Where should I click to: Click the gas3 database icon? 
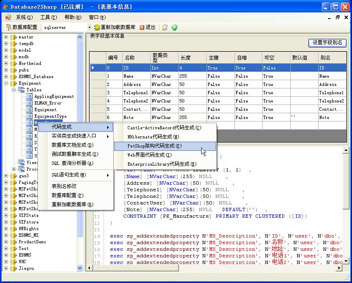[14, 176]
